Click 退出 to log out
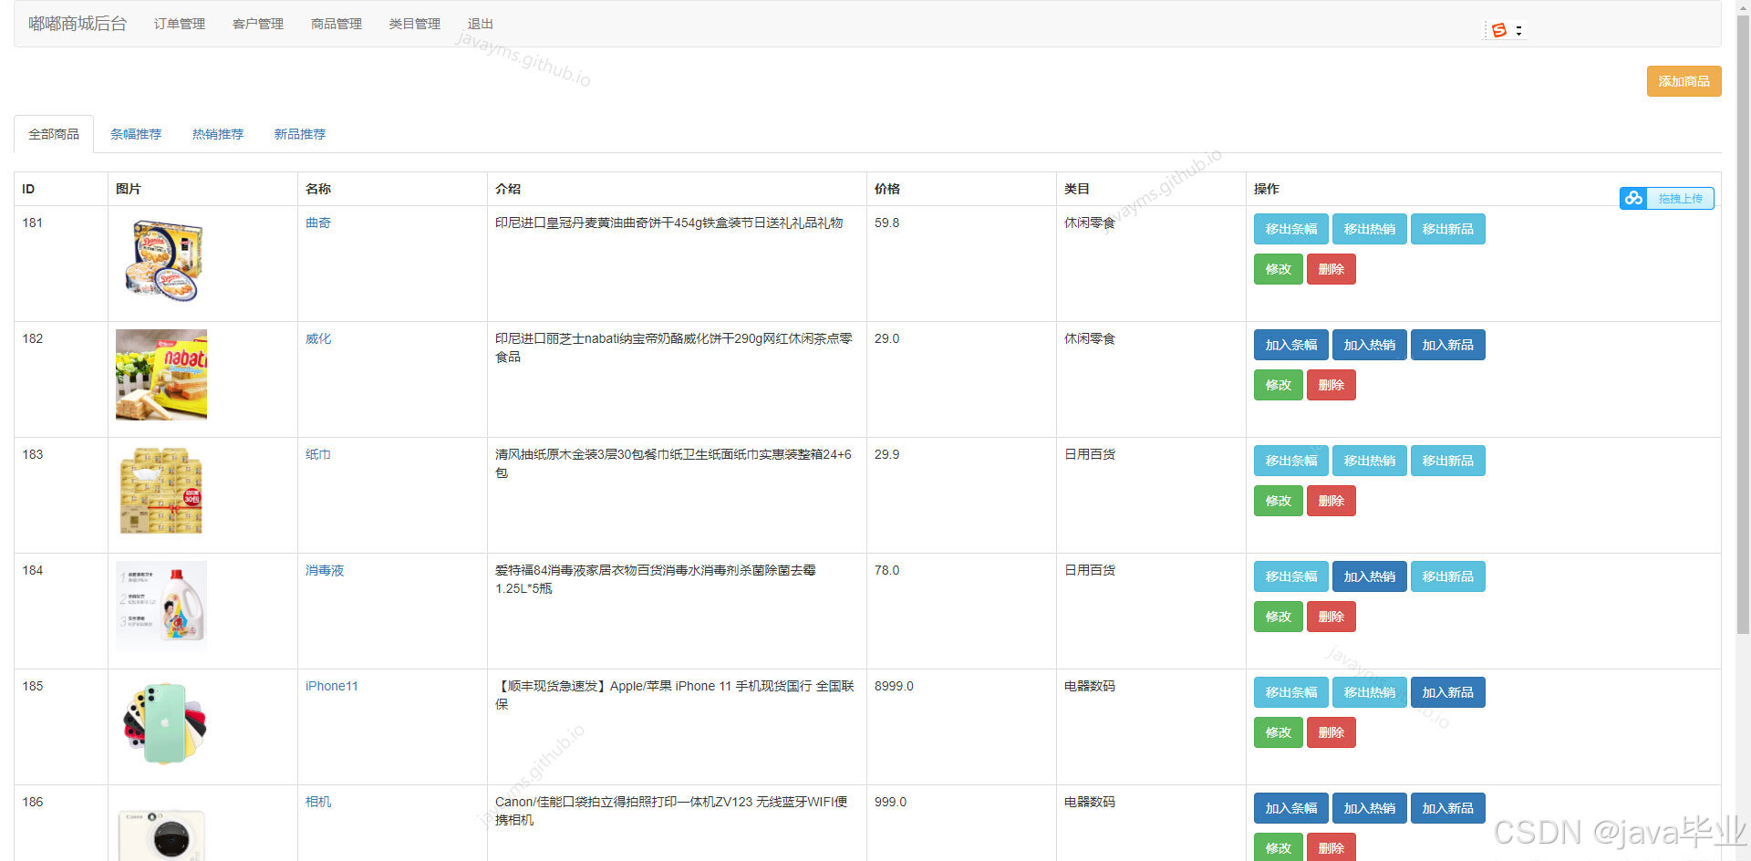 click(481, 24)
